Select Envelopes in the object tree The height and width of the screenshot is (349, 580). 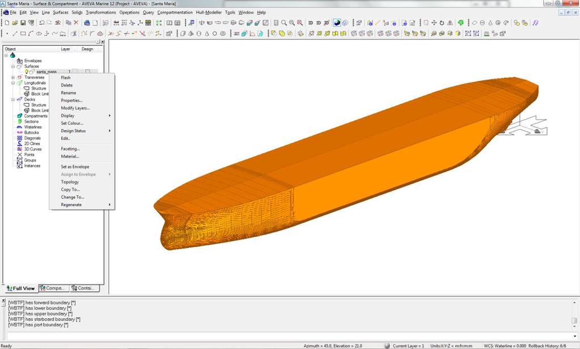(x=33, y=61)
